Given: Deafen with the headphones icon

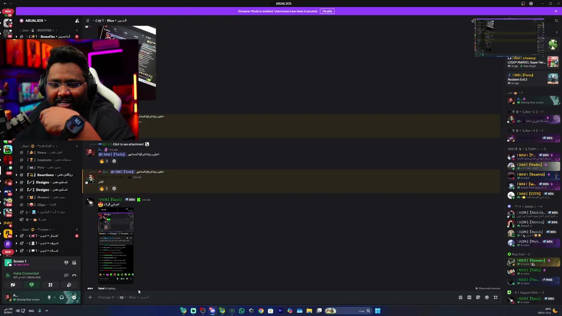Looking at the screenshot, I should coord(61,298).
